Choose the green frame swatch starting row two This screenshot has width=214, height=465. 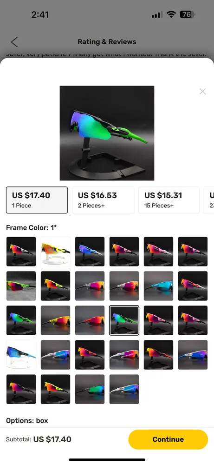(21, 286)
